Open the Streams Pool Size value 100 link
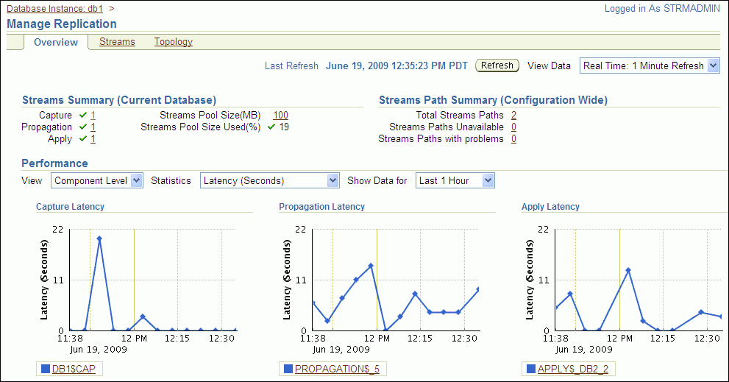The width and height of the screenshot is (729, 382). tap(280, 116)
